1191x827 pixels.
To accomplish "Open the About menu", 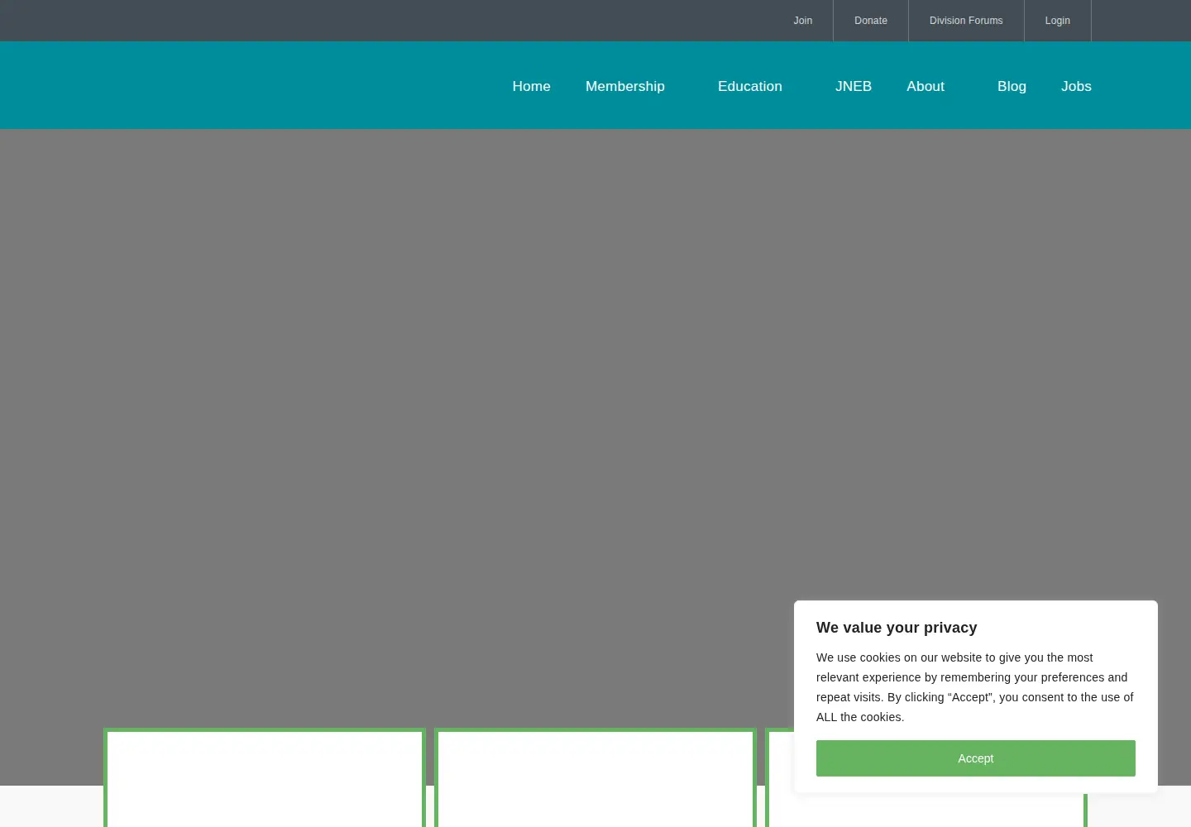I will click(926, 86).
